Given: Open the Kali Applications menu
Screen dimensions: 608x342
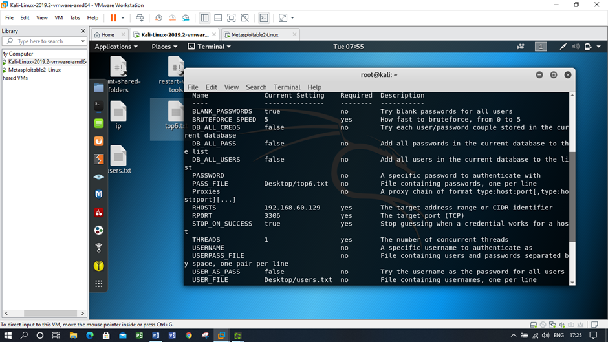Looking at the screenshot, I should (x=116, y=47).
